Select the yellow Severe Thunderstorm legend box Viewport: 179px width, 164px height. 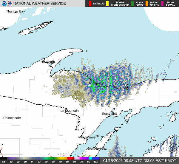107,4
